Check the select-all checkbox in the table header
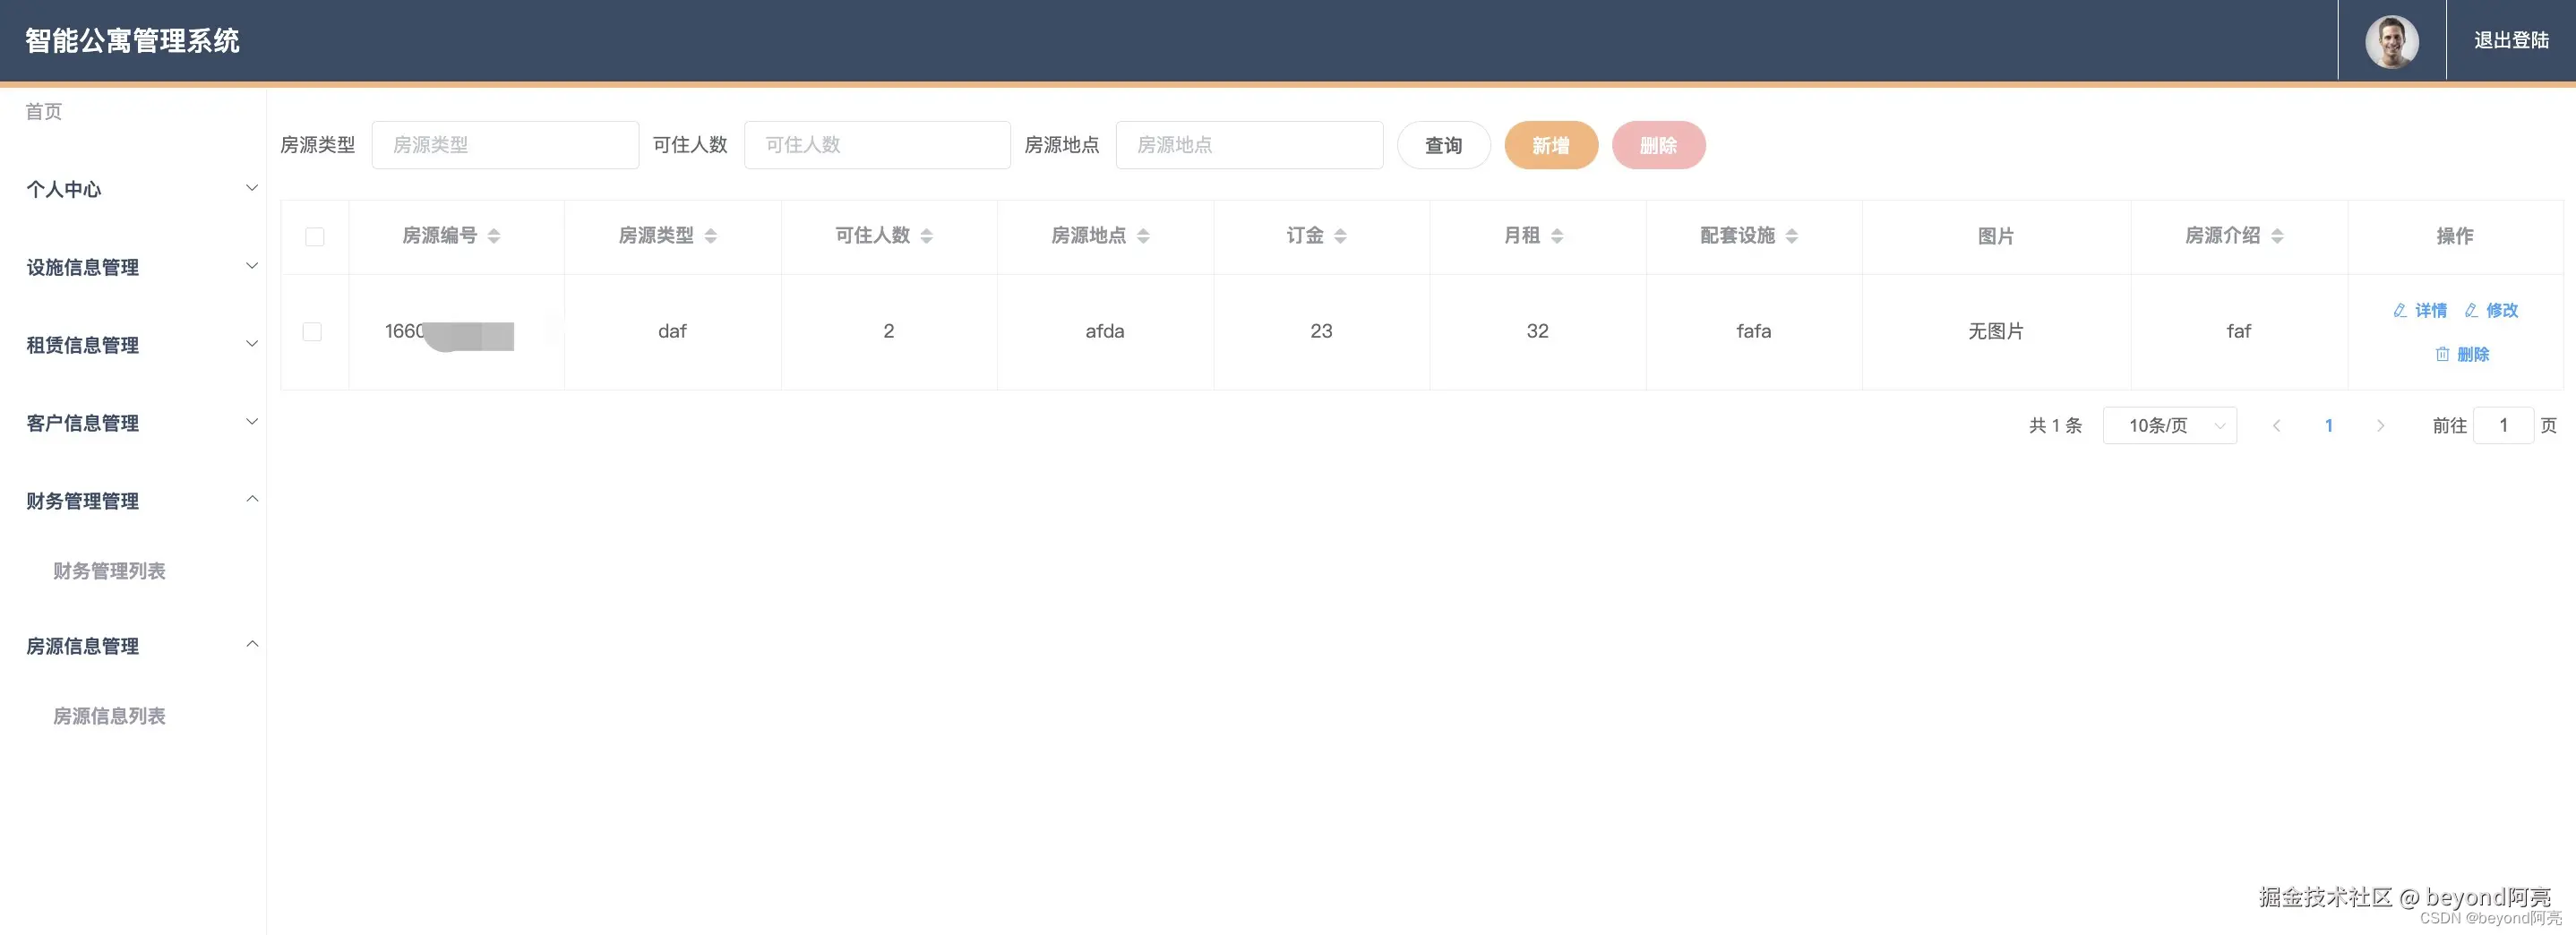The height and width of the screenshot is (935, 2576). pyautogui.click(x=315, y=236)
